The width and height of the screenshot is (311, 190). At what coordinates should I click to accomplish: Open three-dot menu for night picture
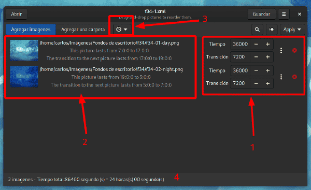[281, 77]
